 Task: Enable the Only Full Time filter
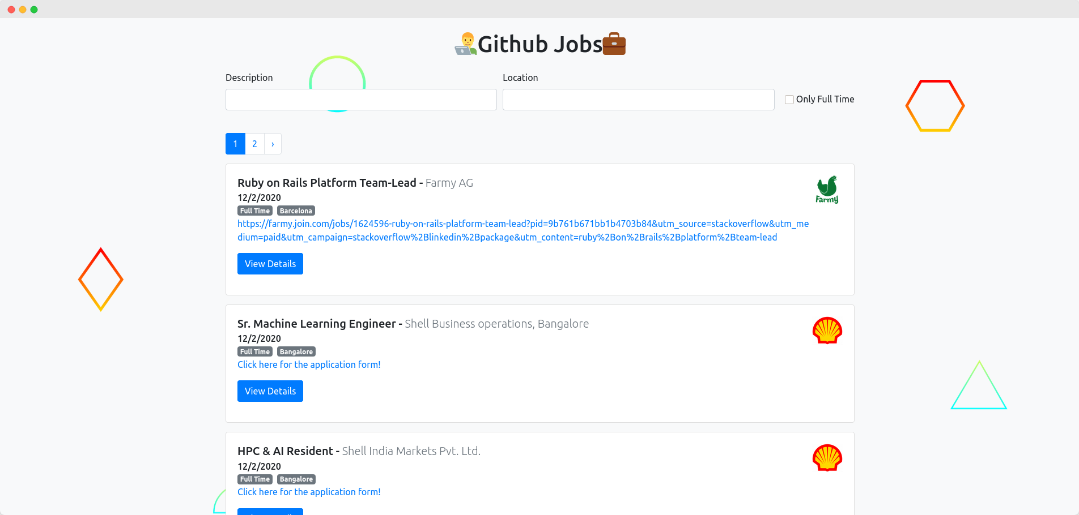(789, 99)
